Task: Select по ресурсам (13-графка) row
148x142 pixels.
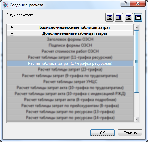Action: pyautogui.click(x=70, y=112)
